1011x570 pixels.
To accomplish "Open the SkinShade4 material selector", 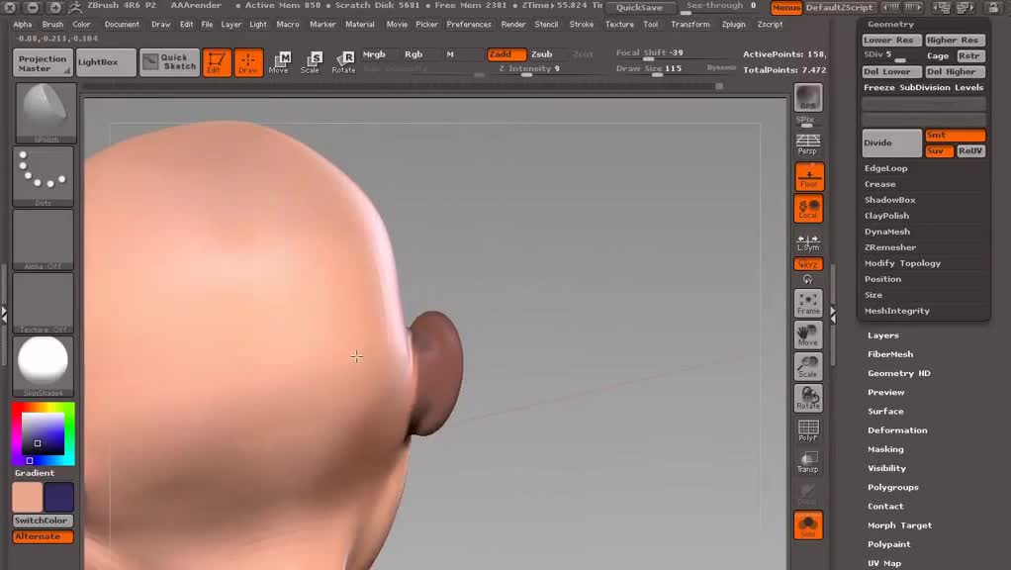I will point(44,365).
